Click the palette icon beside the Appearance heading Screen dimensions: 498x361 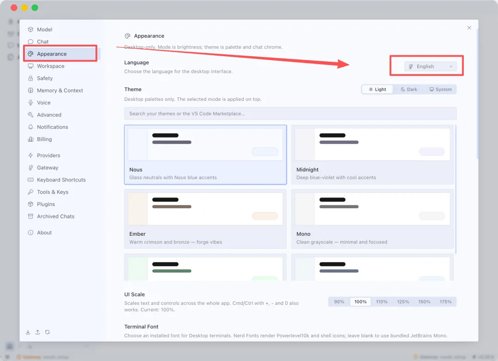click(127, 36)
